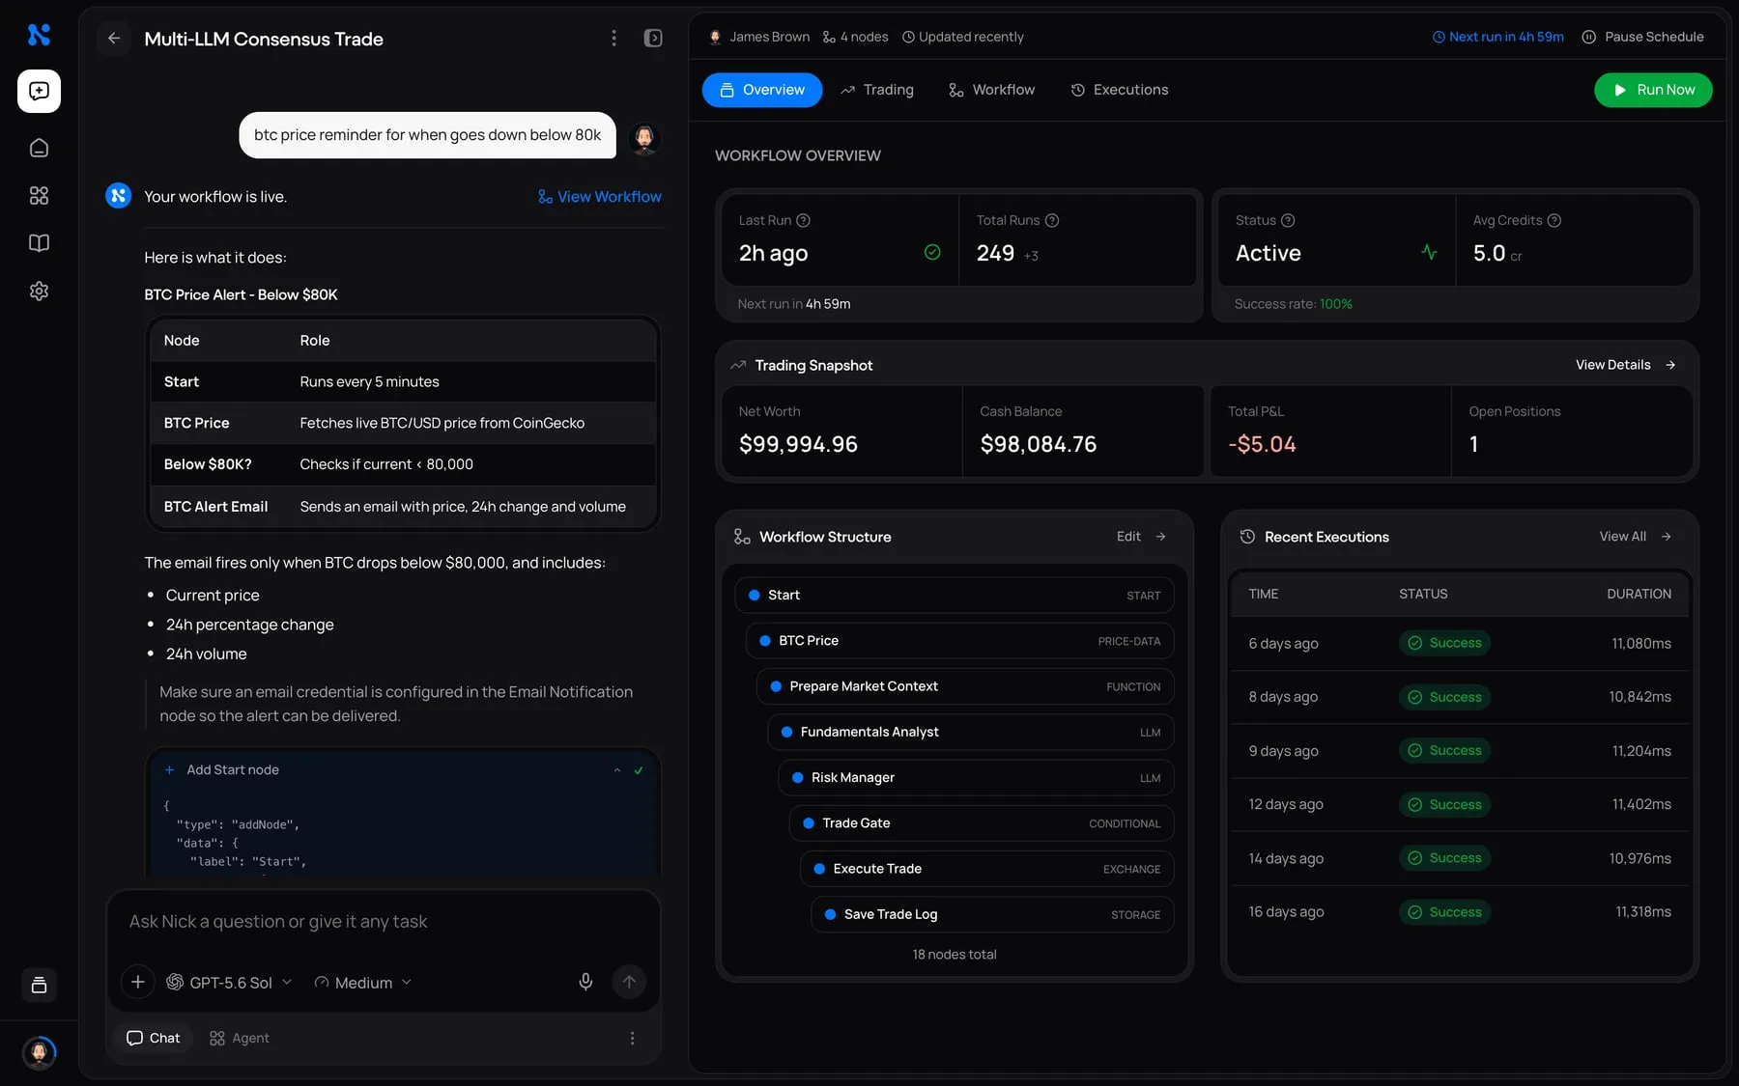Send the message with the up-arrow button
The image size is (1739, 1086).
click(629, 982)
